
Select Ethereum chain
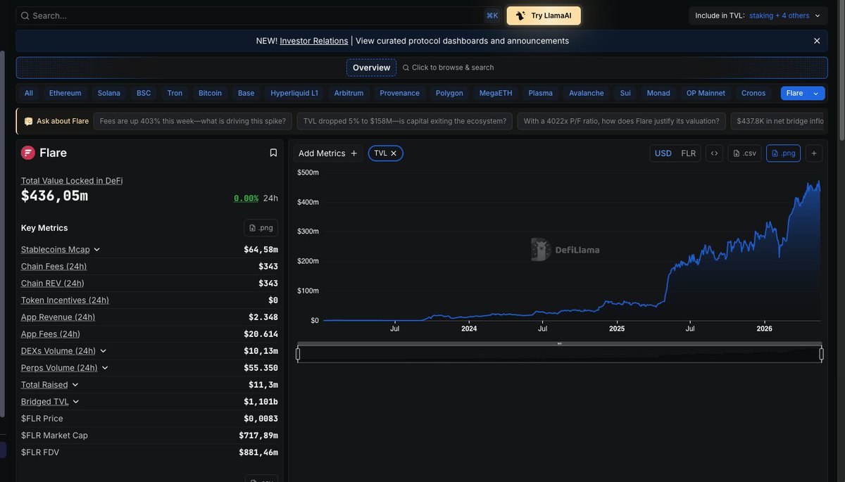(x=65, y=93)
